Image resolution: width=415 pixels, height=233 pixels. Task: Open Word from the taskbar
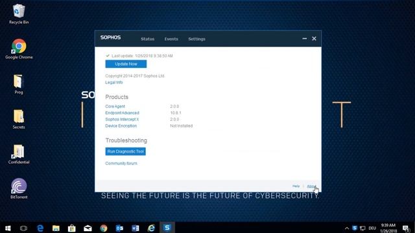pyautogui.click(x=136, y=228)
